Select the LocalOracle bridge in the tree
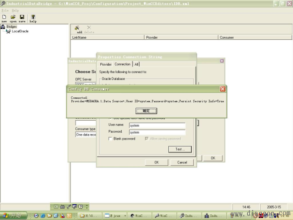This screenshot has height=220, width=293. click(x=20, y=31)
